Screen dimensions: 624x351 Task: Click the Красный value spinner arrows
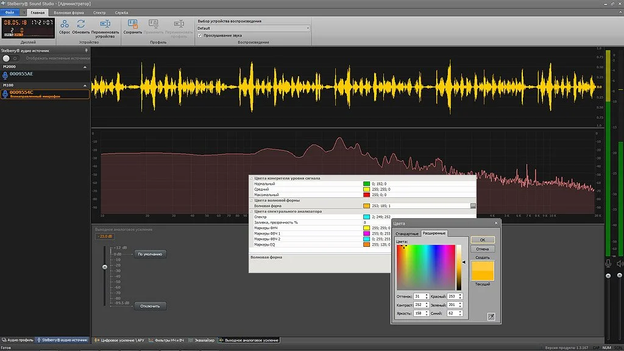[x=461, y=297]
